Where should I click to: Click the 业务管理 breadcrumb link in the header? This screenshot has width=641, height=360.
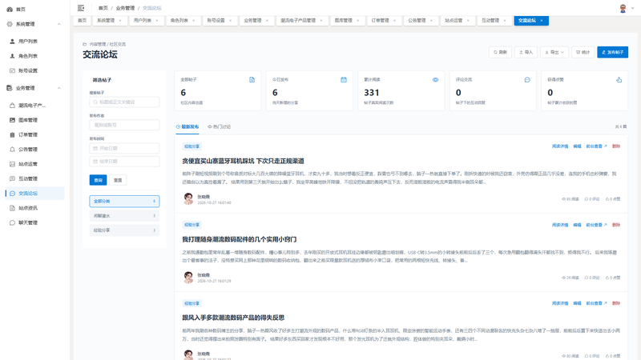tap(125, 8)
